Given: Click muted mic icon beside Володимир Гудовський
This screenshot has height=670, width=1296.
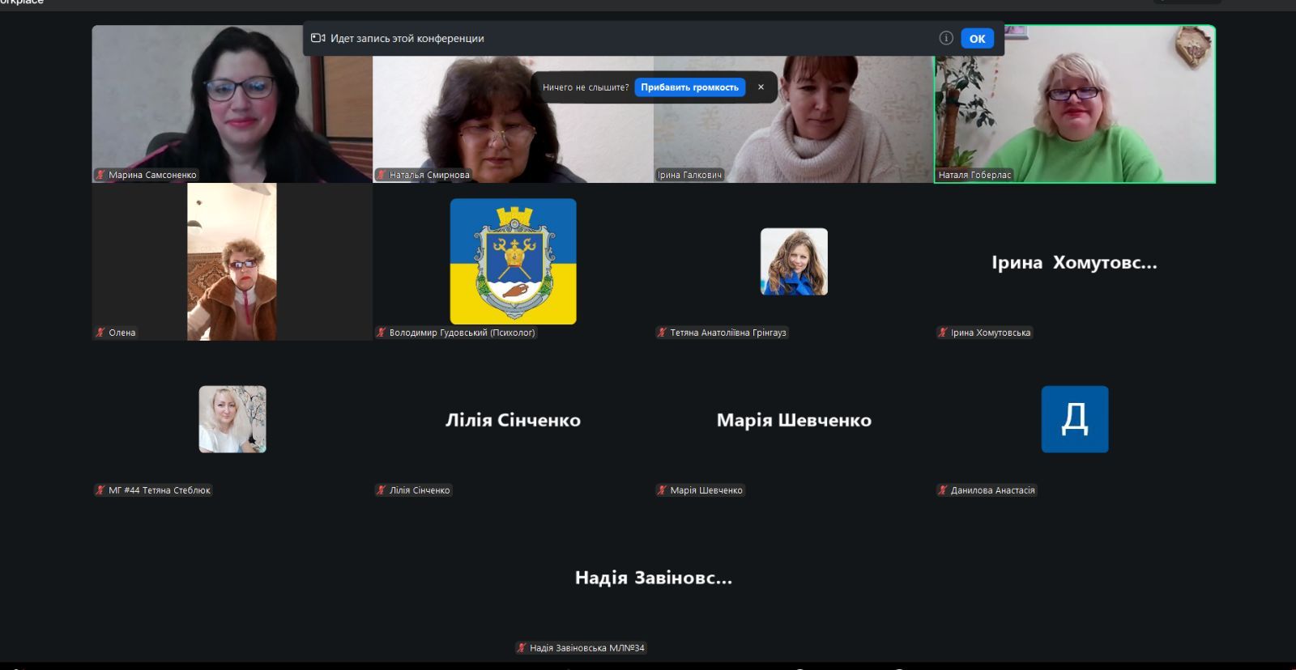Looking at the screenshot, I should click(381, 333).
